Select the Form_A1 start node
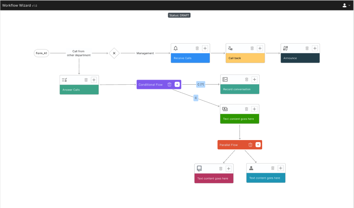The image size is (354, 208). 42,53
